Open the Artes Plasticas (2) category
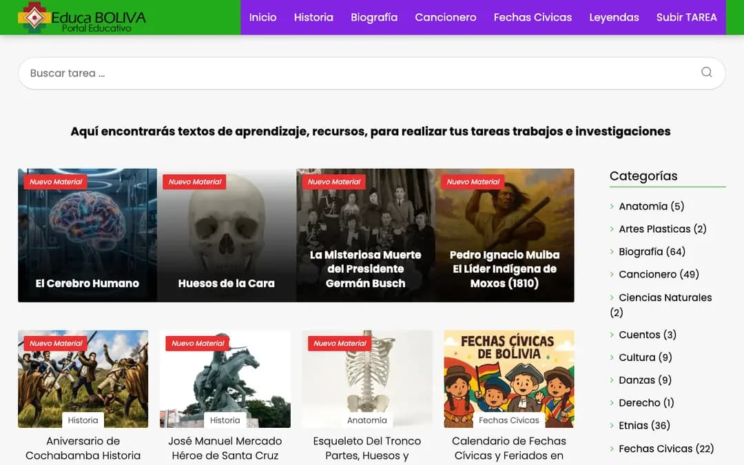Viewport: 744px width, 465px height. click(663, 229)
